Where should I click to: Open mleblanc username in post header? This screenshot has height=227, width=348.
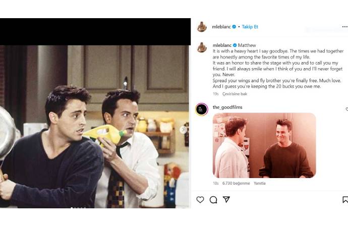[221, 27]
